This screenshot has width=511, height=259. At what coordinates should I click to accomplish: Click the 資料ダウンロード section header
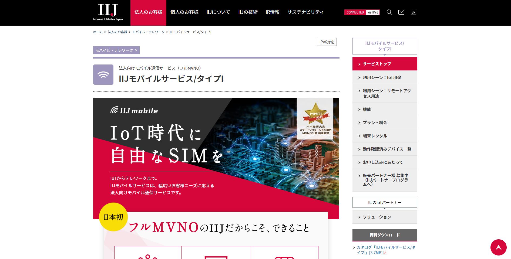385,235
